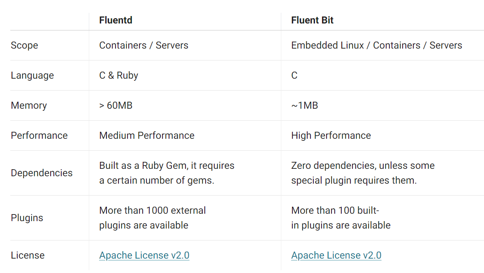484x273 pixels.
Task: Select "More than 1000 external" plugins text
Action: (152, 210)
